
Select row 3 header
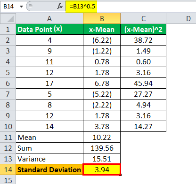(8, 51)
